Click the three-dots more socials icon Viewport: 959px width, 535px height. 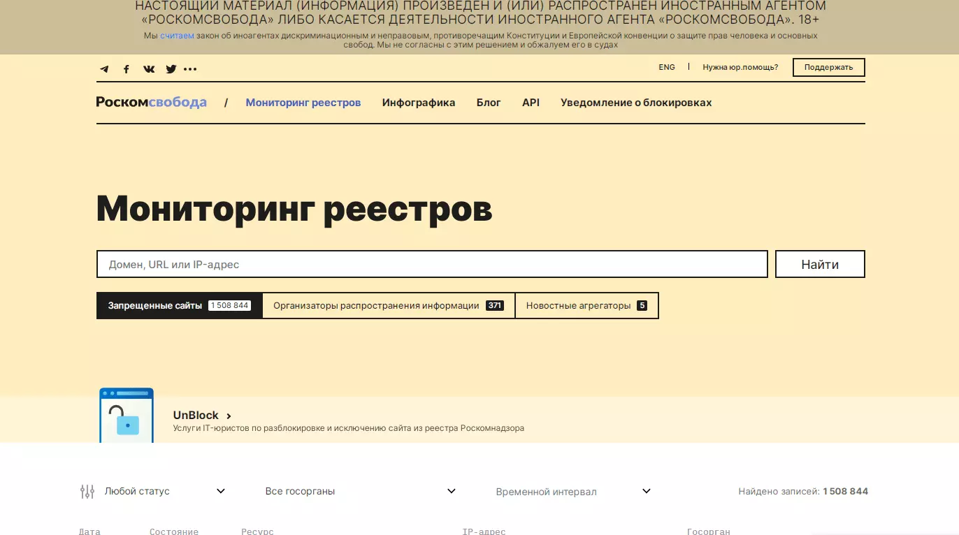[x=190, y=69]
